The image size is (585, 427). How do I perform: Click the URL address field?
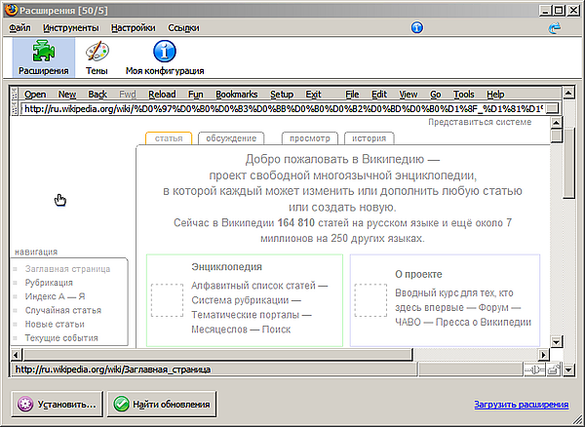point(284,109)
